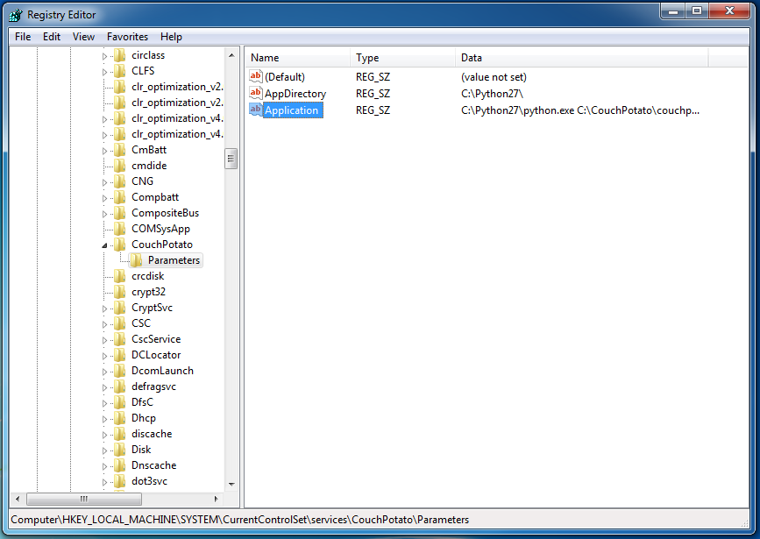Screen dimensions: 760x539
Task: Sort values by Type column header
Action: [402, 58]
